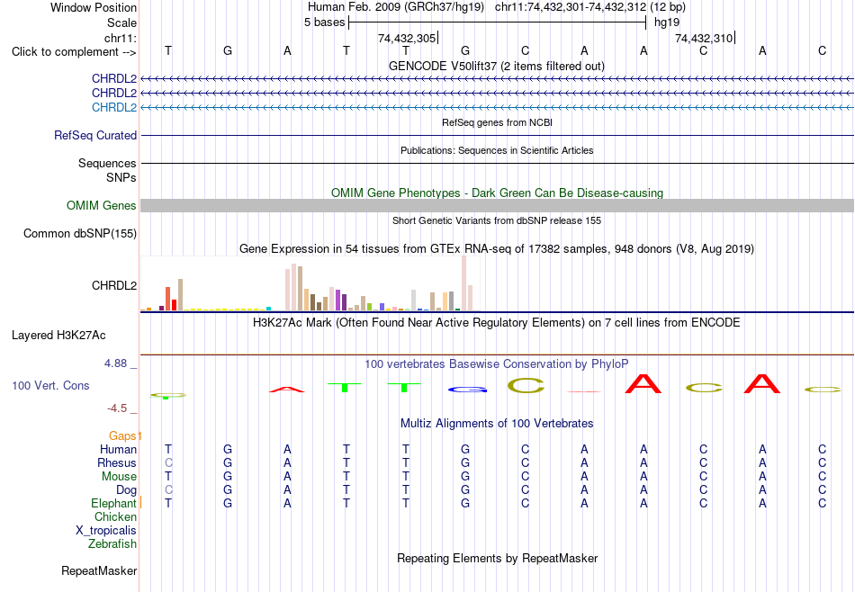Click the faded C base in Rhesus row
Image resolution: width=855 pixels, height=592 pixels.
pyautogui.click(x=168, y=462)
